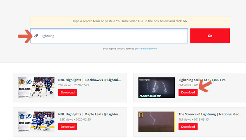This screenshot has height=140, width=246.
Task: Click the '1M views • 2013-05-13' text
Action: tap(194, 120)
